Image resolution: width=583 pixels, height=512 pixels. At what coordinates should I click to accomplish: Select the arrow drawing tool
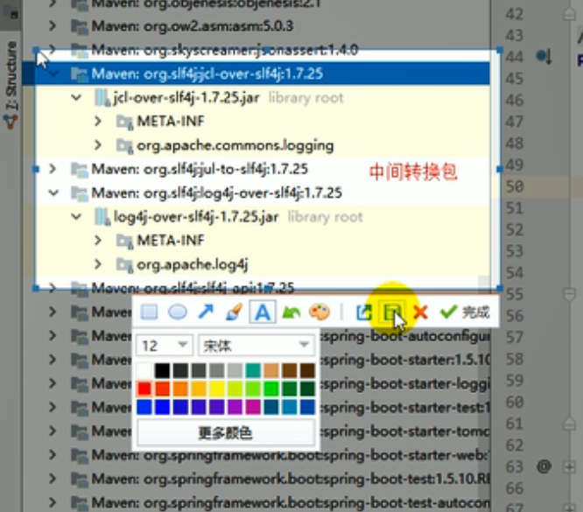click(x=206, y=312)
